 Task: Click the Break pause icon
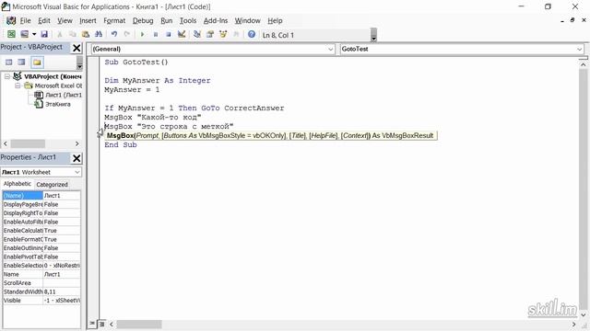tap(156, 35)
